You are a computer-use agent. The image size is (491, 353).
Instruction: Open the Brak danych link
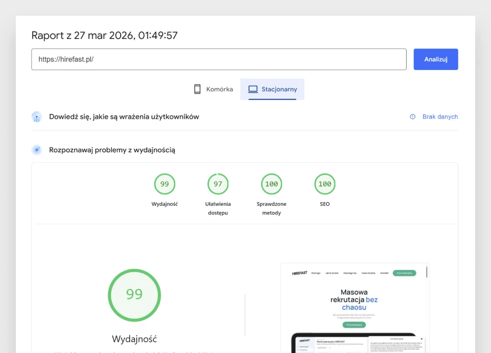click(x=440, y=117)
